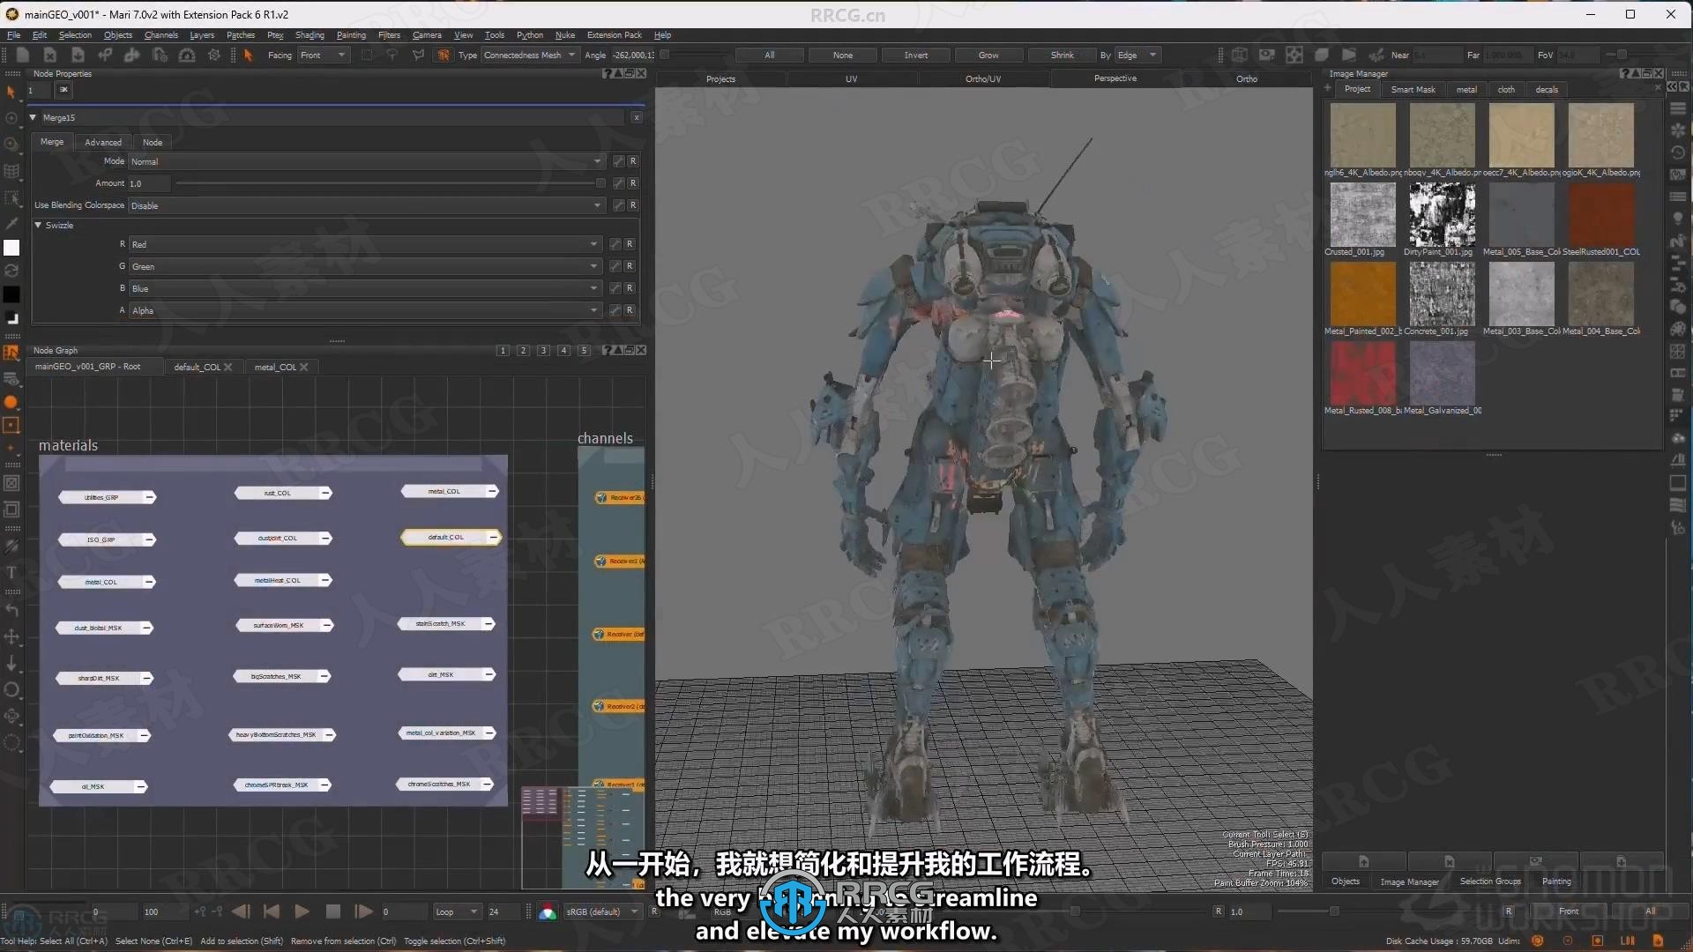Select the orange arrow Select tool in toolbar
Image resolution: width=1693 pixels, height=952 pixels.
click(249, 55)
